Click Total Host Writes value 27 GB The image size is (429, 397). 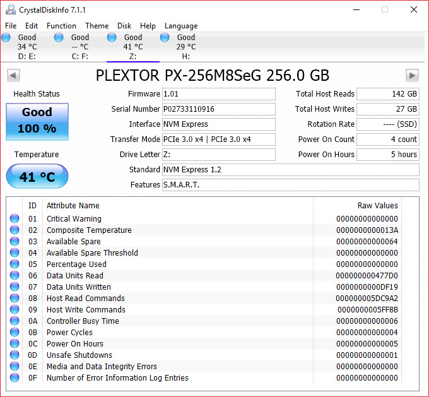(388, 109)
